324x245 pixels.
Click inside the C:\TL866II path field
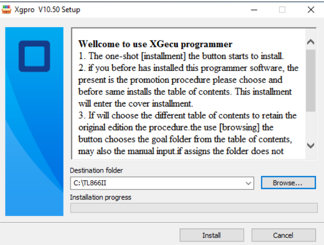pos(157,183)
